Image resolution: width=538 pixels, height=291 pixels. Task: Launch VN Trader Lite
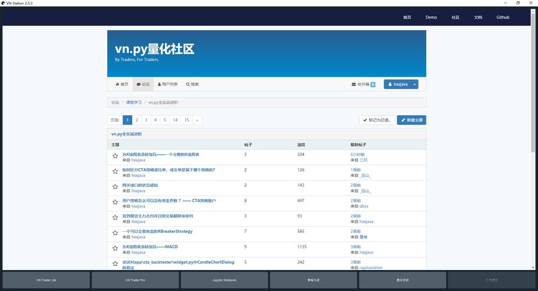point(46,280)
